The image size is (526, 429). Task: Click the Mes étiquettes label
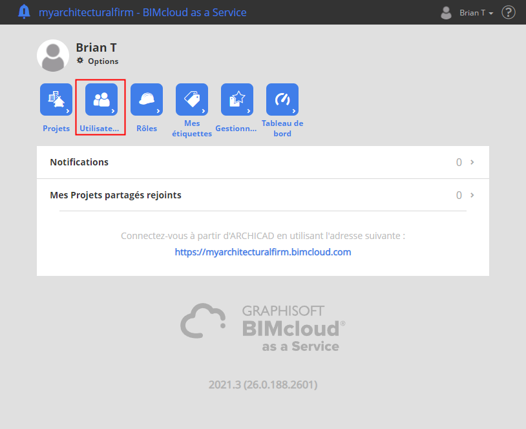pyautogui.click(x=192, y=129)
